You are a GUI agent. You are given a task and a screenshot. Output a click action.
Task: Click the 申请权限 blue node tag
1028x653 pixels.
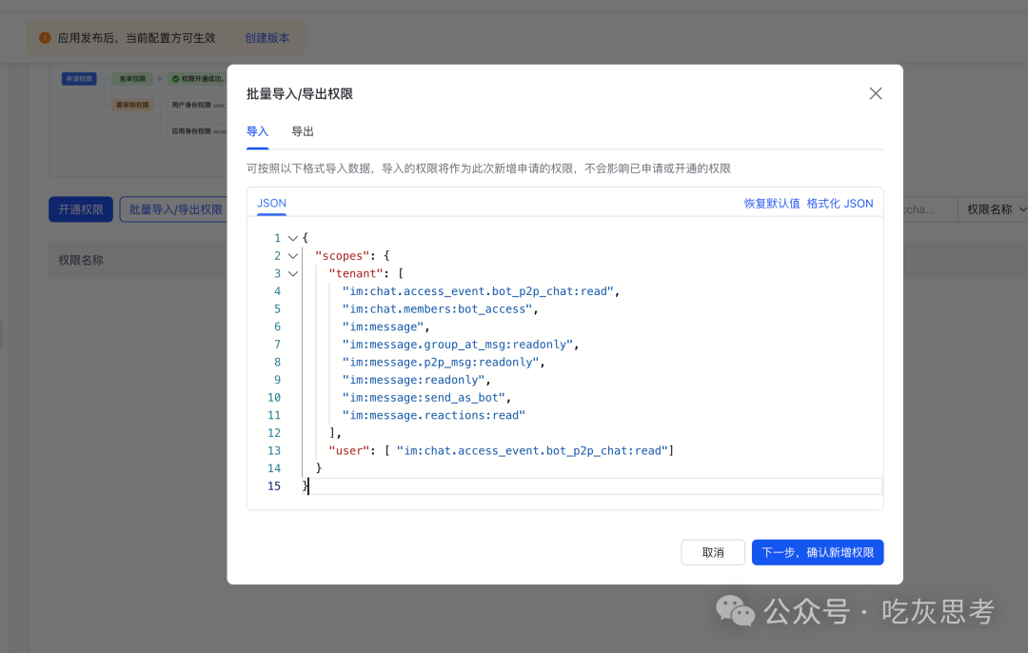(80, 78)
